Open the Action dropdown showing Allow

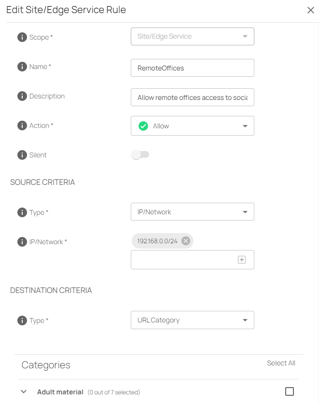(x=192, y=126)
